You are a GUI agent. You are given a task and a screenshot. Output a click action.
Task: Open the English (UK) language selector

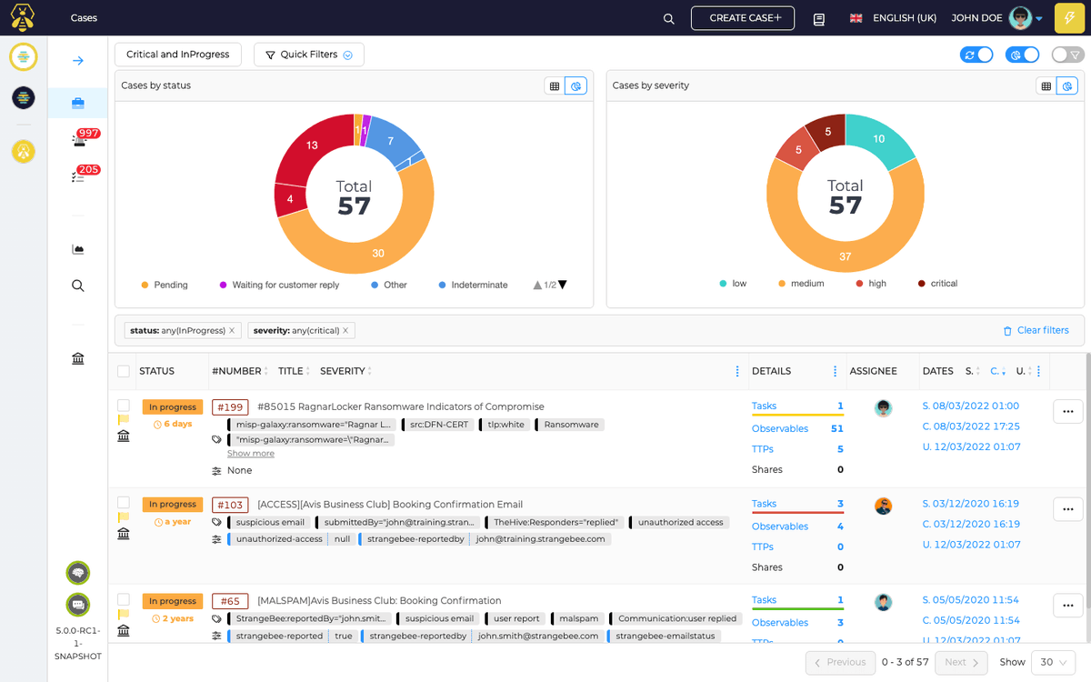tap(893, 18)
